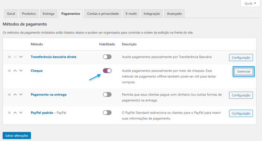Open Pagamento na entrega method link
262x141 pixels.
(48, 95)
